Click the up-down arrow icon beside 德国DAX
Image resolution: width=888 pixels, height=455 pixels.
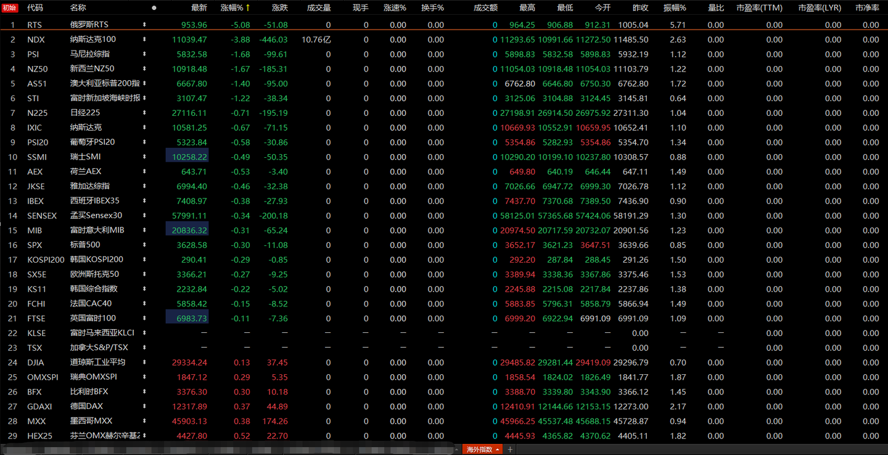point(144,406)
